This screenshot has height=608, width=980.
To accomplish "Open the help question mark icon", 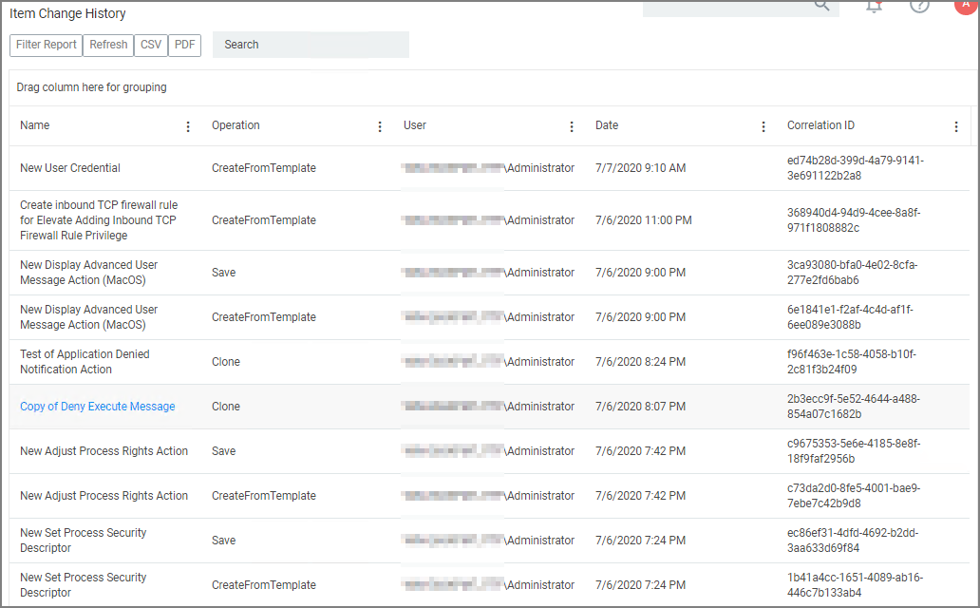I will [919, 6].
